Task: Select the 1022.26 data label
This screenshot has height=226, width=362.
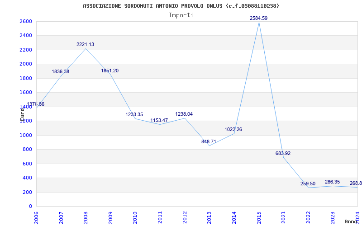Action: [233, 129]
